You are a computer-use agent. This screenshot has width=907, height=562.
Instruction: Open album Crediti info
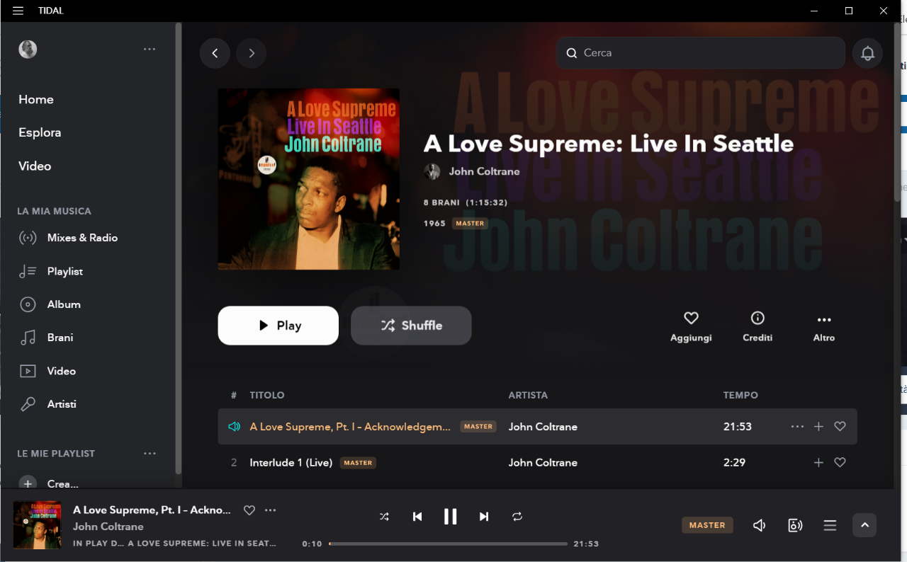coord(757,327)
